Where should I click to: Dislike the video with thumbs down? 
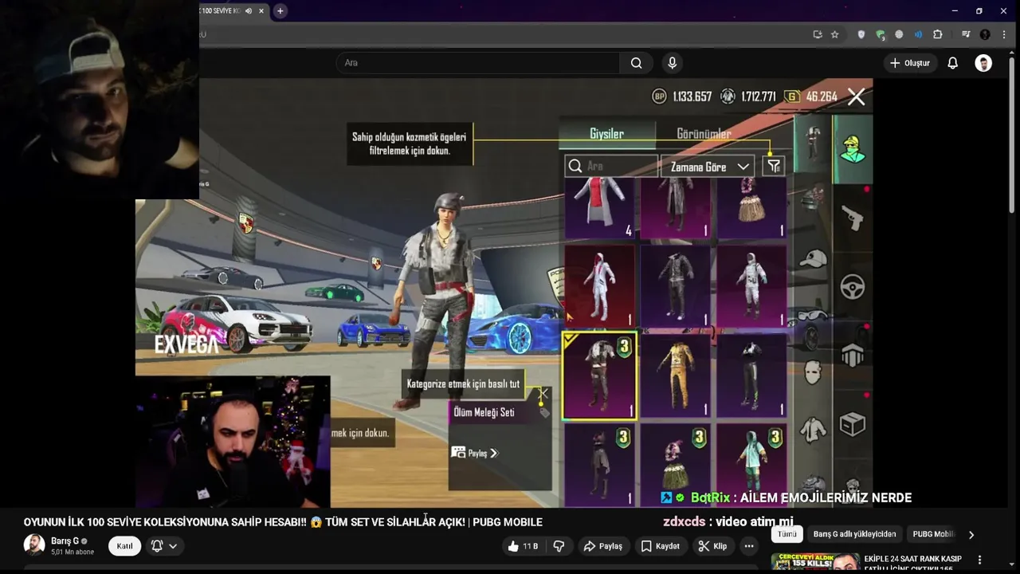[x=559, y=546]
